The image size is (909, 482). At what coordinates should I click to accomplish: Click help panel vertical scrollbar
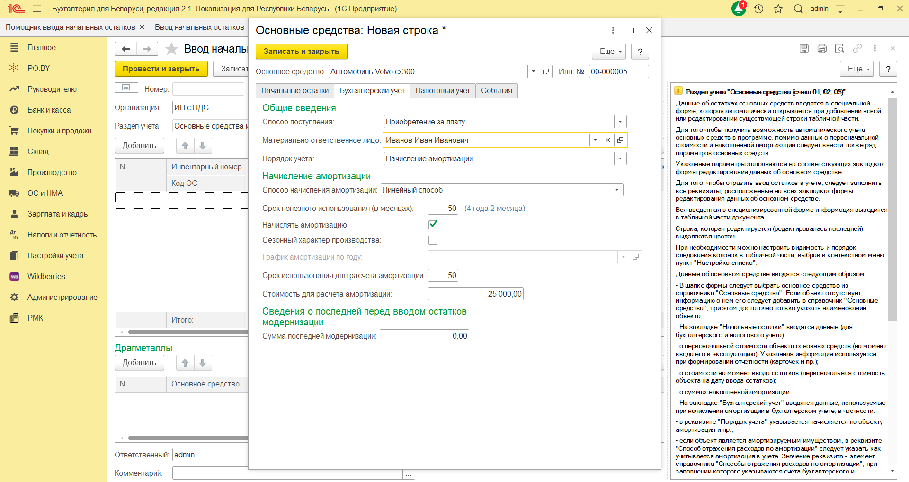coord(892,210)
